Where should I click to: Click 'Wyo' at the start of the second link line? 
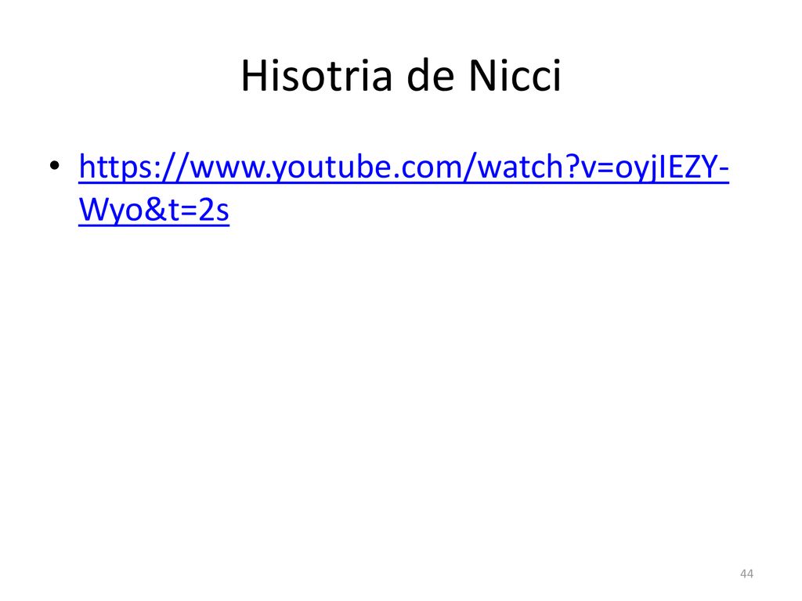110,210
